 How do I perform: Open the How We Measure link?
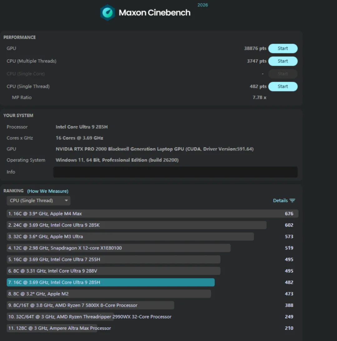(x=48, y=191)
